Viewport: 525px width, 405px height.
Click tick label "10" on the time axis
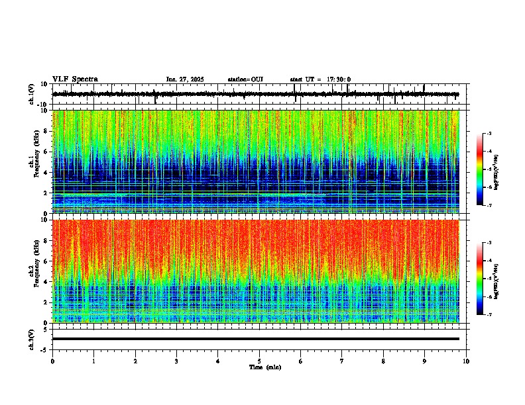click(466, 361)
